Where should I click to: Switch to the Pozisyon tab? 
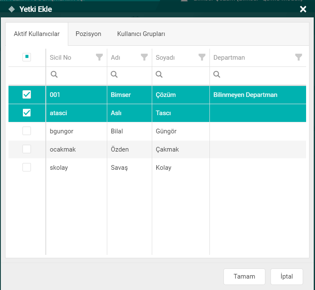tap(88, 34)
